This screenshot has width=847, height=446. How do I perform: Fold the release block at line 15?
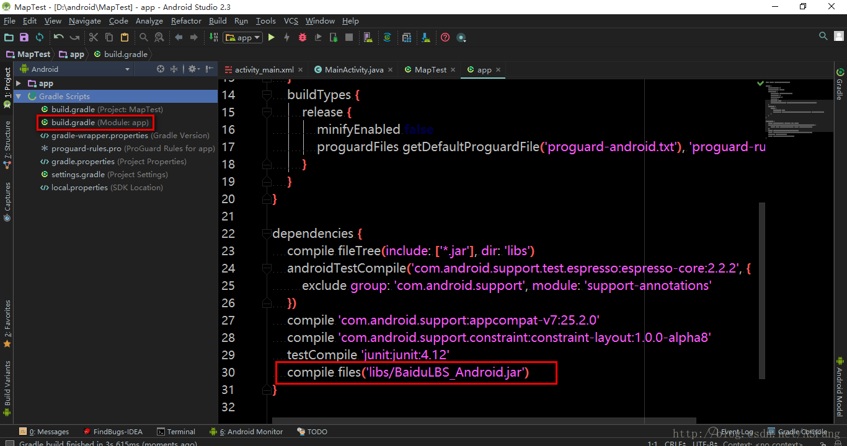click(267, 112)
